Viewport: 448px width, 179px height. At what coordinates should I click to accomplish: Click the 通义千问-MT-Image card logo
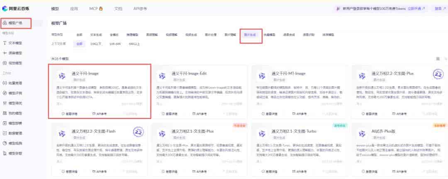[x=262, y=76]
